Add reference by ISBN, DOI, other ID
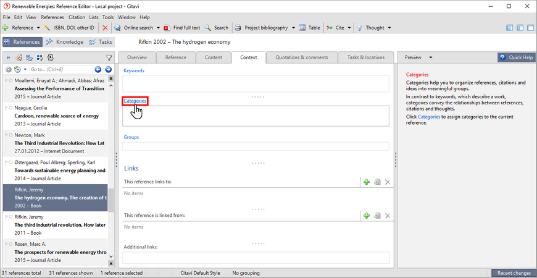Viewport: 537px width, 278px height. click(x=70, y=28)
